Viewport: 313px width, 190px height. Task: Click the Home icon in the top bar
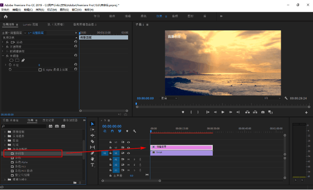(x=6, y=16)
